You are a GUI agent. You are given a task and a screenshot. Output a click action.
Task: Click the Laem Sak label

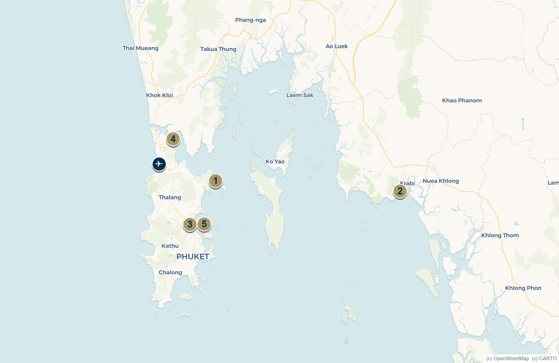pos(300,95)
